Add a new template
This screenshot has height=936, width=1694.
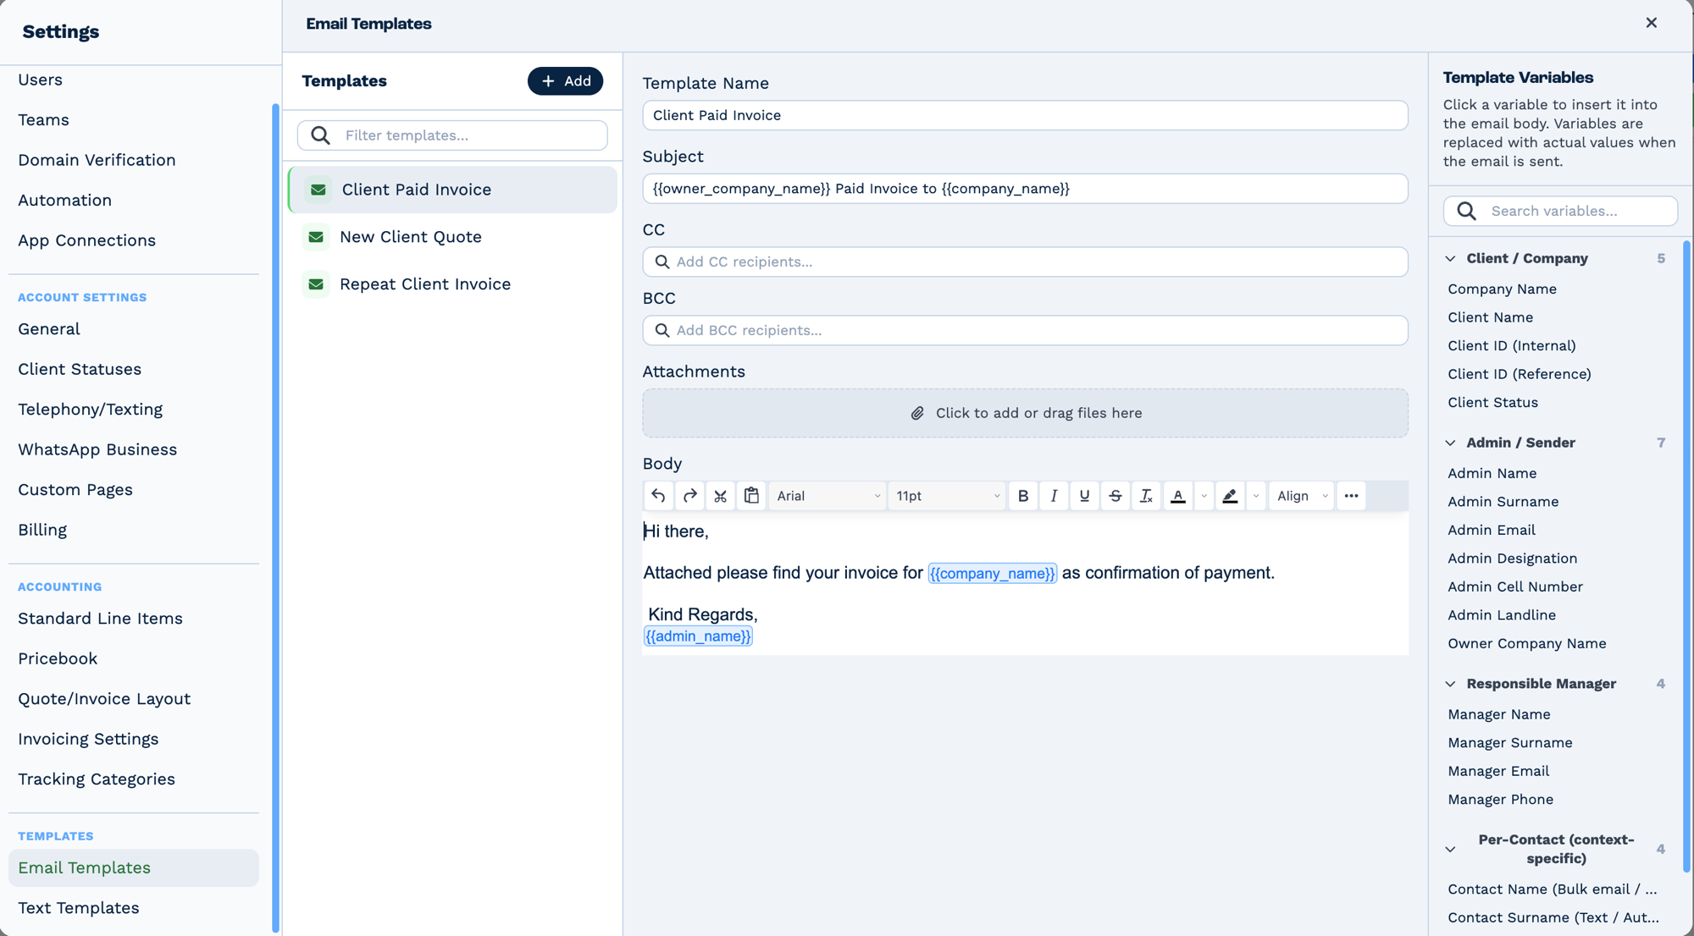click(x=565, y=81)
